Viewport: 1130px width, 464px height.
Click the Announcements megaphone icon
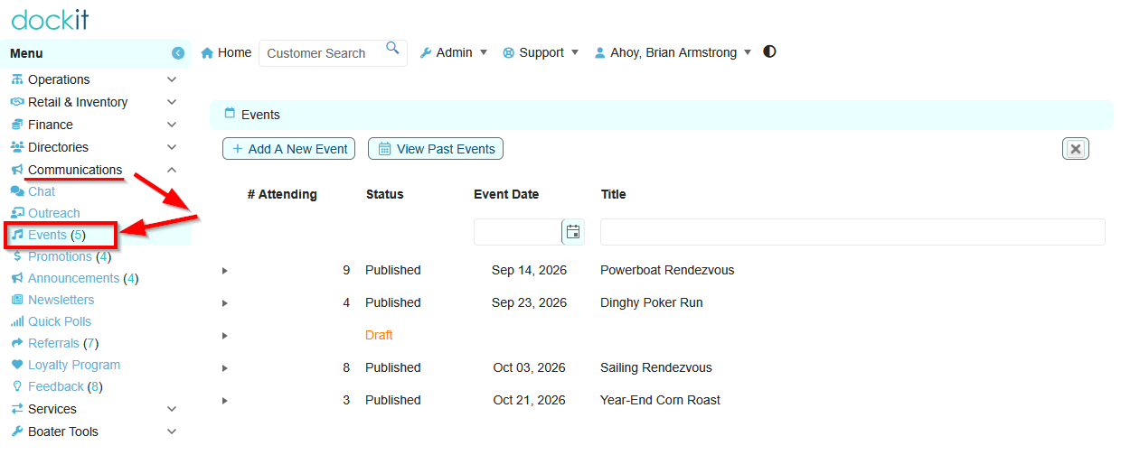pyautogui.click(x=17, y=278)
